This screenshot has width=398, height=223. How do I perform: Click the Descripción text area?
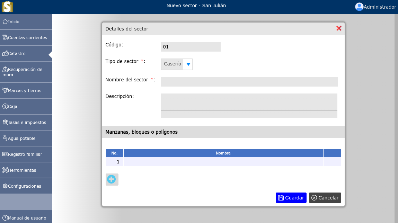(249, 106)
